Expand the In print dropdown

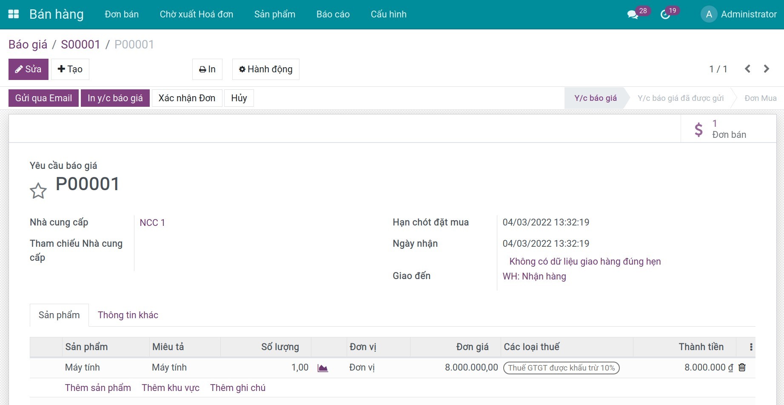[207, 69]
